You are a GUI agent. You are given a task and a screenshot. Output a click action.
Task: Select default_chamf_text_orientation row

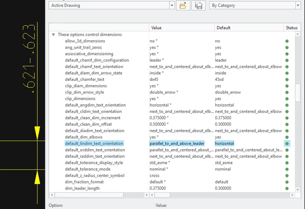coord(94,67)
